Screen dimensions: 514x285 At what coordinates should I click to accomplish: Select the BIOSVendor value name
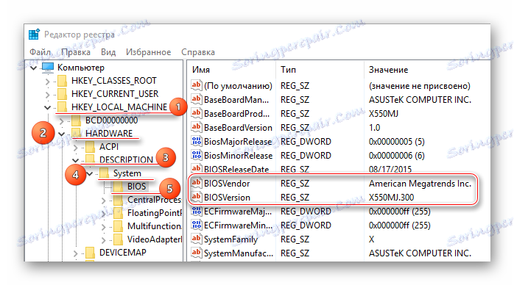click(227, 184)
